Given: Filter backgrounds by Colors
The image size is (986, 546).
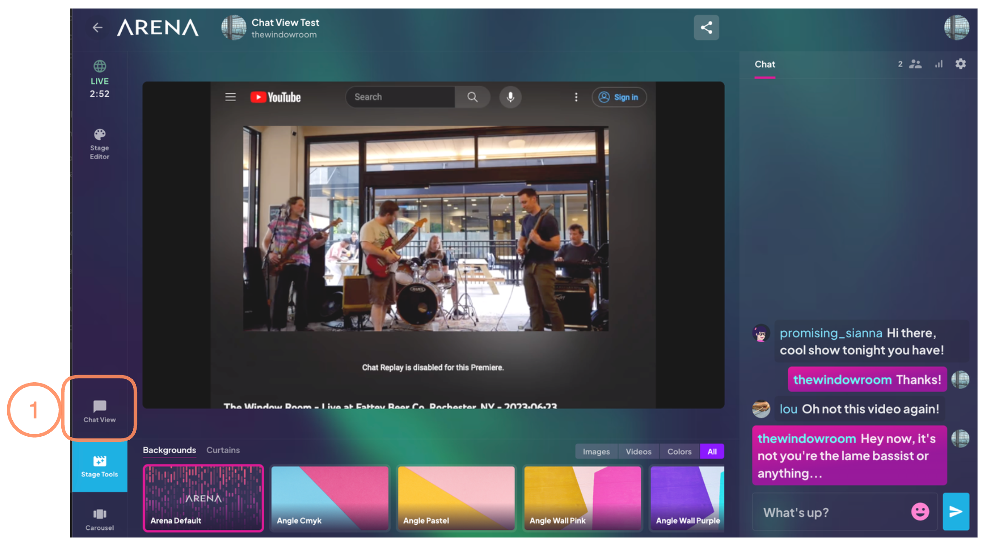Looking at the screenshot, I should click(679, 452).
